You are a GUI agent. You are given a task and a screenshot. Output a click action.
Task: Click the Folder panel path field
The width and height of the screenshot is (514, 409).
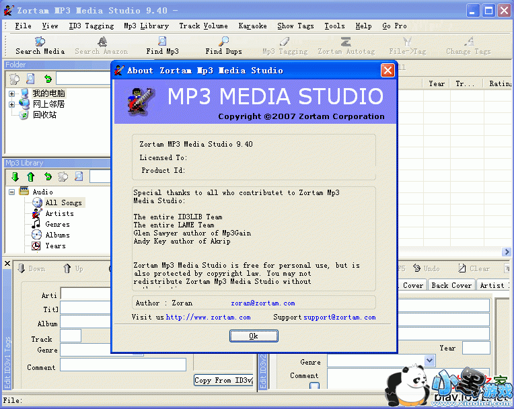tap(83, 79)
